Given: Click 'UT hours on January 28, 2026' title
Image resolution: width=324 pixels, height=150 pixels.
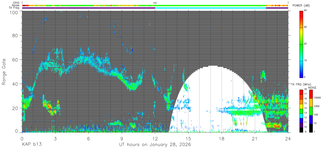Looking at the screenshot, I should pos(155,145).
